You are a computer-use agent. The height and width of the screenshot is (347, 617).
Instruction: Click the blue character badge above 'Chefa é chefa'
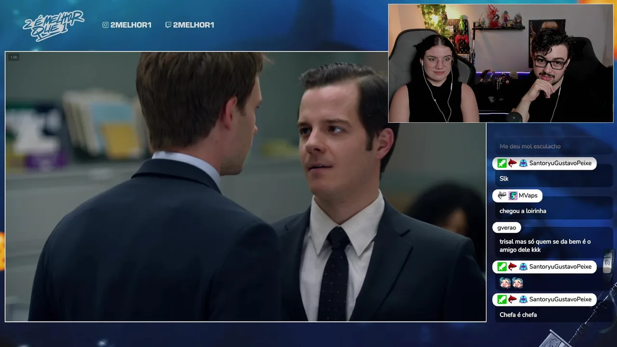[x=523, y=299]
